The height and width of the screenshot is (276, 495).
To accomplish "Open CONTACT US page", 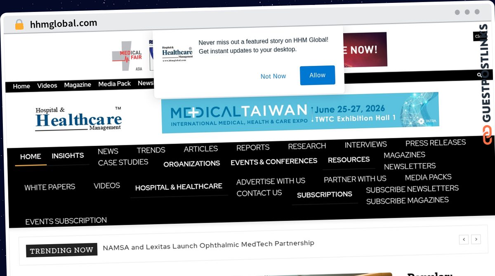I will pyautogui.click(x=259, y=193).
